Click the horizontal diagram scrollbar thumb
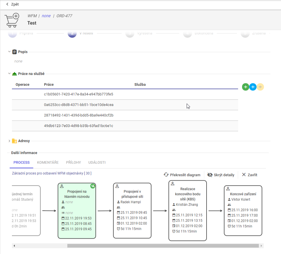 click(x=163, y=245)
